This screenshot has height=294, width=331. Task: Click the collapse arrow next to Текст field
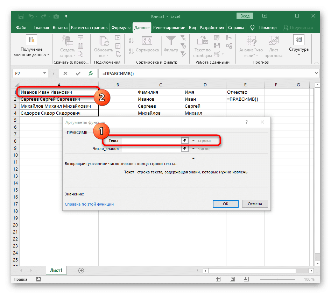pos(185,140)
